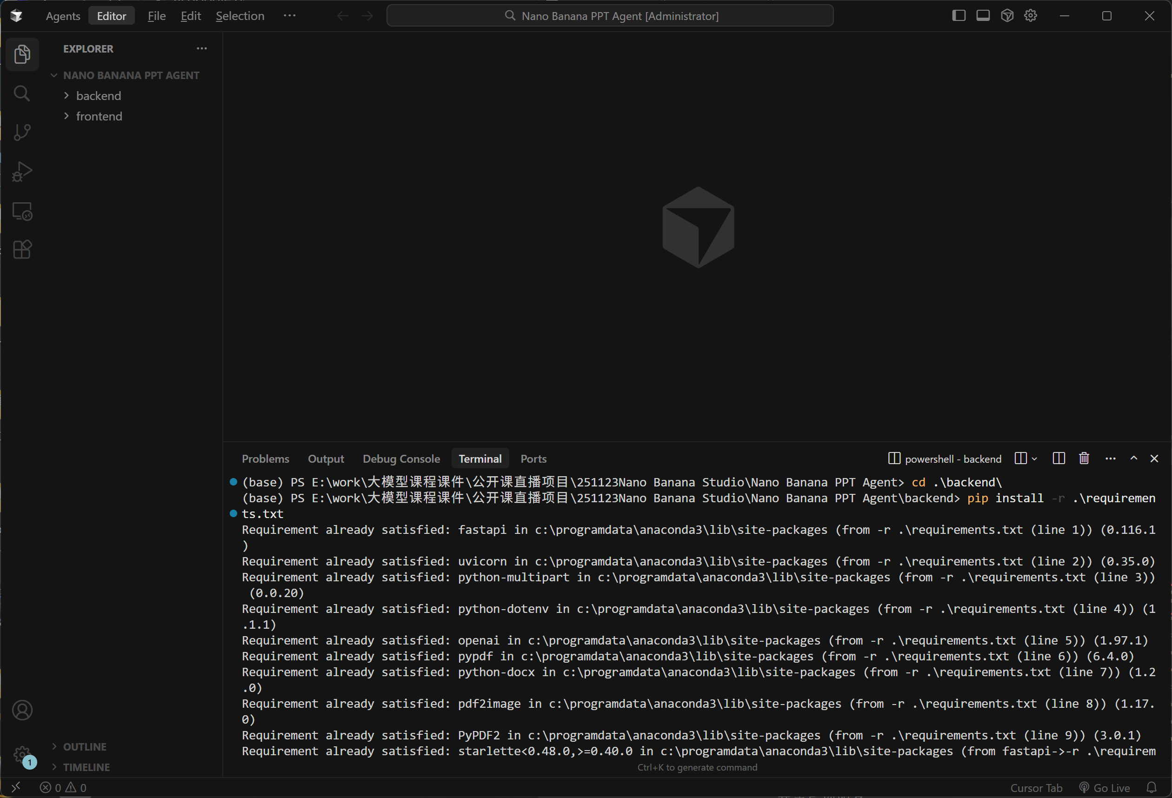
Task: Toggle the bottom panel layout icon
Action: pyautogui.click(x=983, y=16)
